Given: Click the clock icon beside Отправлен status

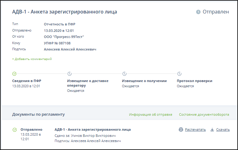Looking at the screenshot, I should click(198, 12).
